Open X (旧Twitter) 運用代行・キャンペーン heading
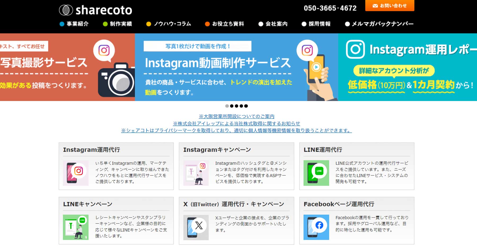This screenshot has height=248, width=477. [x=233, y=204]
